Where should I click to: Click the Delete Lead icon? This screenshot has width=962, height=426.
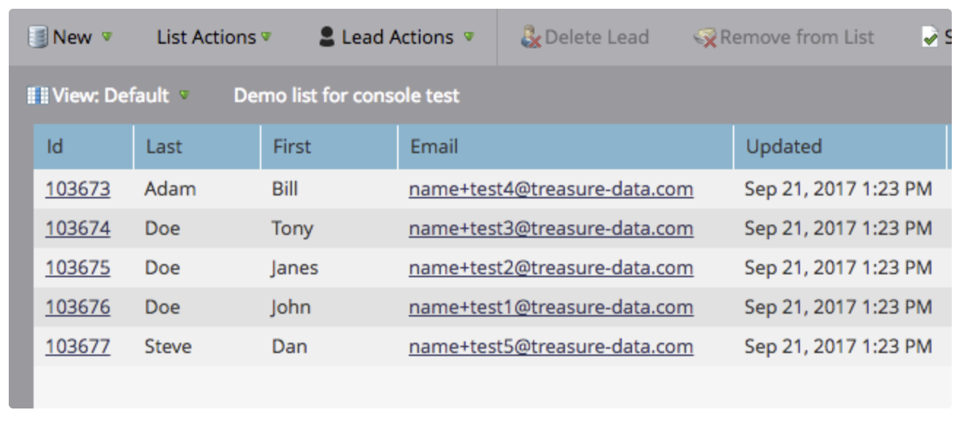click(531, 37)
